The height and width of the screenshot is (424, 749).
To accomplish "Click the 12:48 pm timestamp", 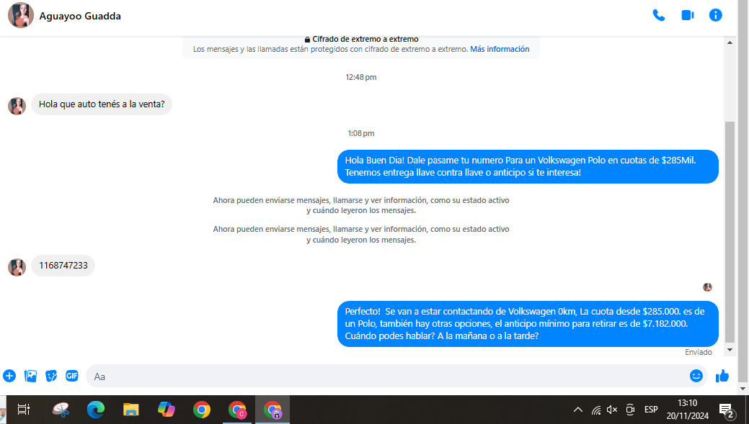I will [x=361, y=77].
